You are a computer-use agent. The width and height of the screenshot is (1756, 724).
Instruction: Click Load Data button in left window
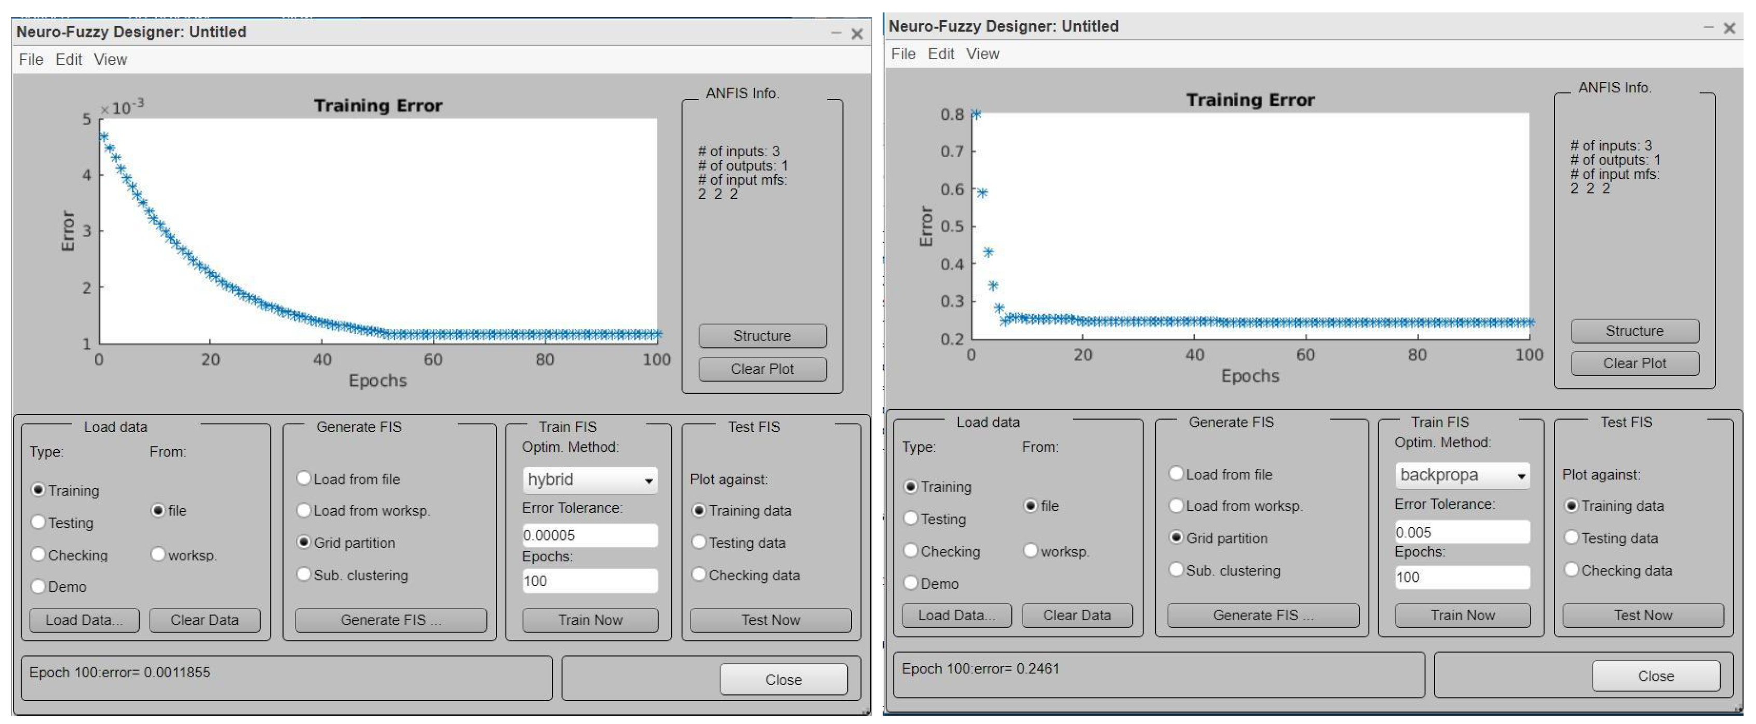[x=84, y=620]
